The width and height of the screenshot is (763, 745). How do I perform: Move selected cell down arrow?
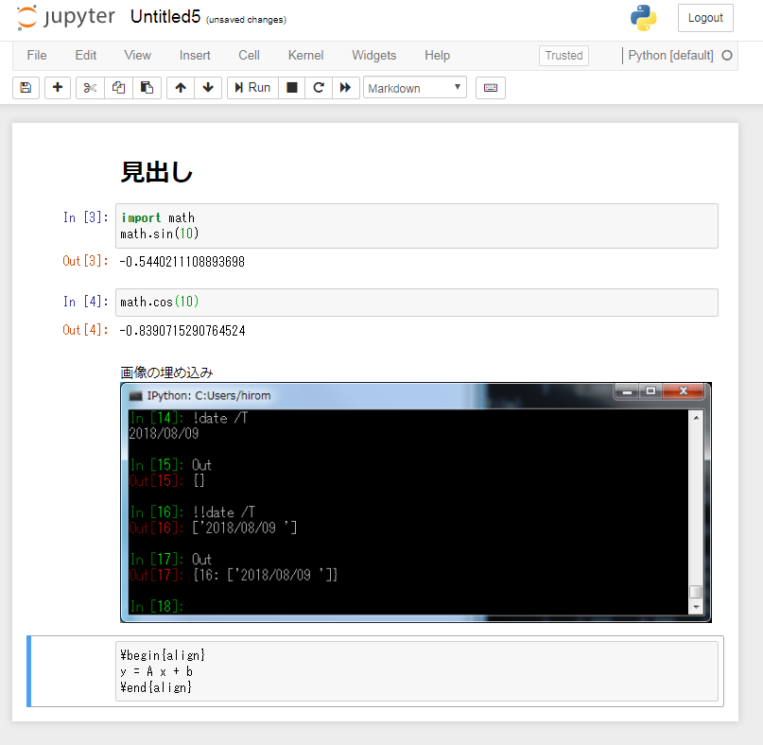(208, 88)
